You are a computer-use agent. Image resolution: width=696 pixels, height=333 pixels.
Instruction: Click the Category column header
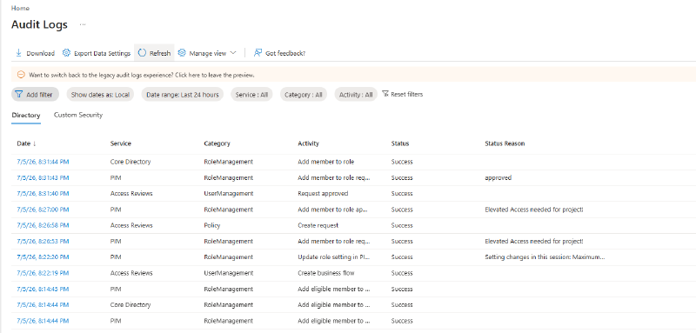point(217,143)
